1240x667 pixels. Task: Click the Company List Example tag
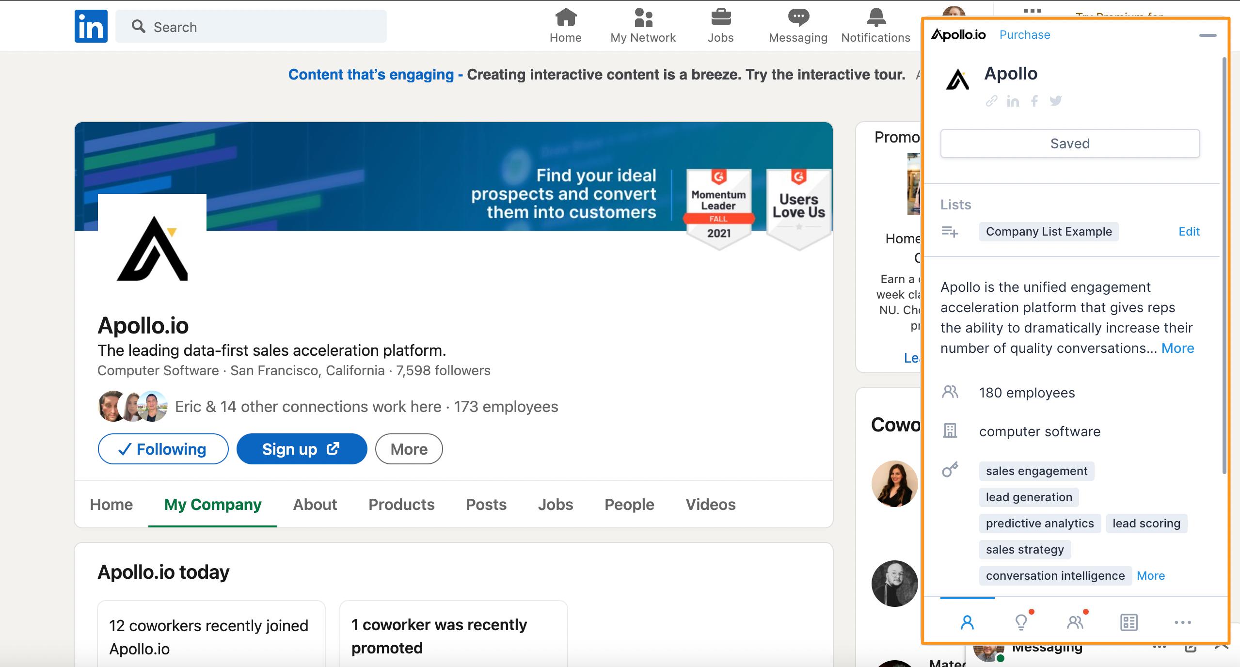(x=1049, y=232)
